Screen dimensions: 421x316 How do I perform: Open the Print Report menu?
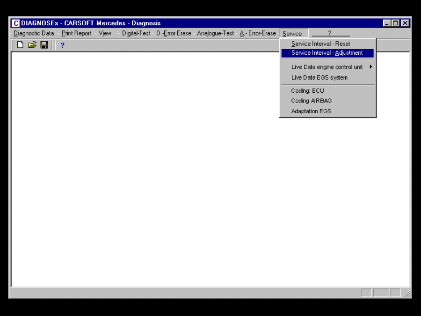coord(76,33)
